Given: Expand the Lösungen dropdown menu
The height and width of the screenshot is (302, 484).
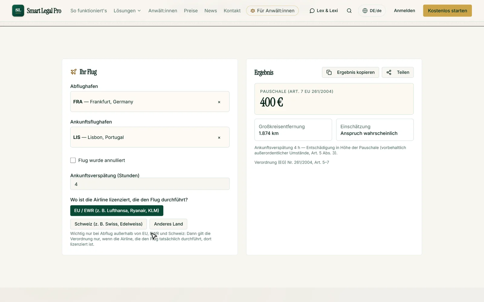Looking at the screenshot, I should pos(127,11).
